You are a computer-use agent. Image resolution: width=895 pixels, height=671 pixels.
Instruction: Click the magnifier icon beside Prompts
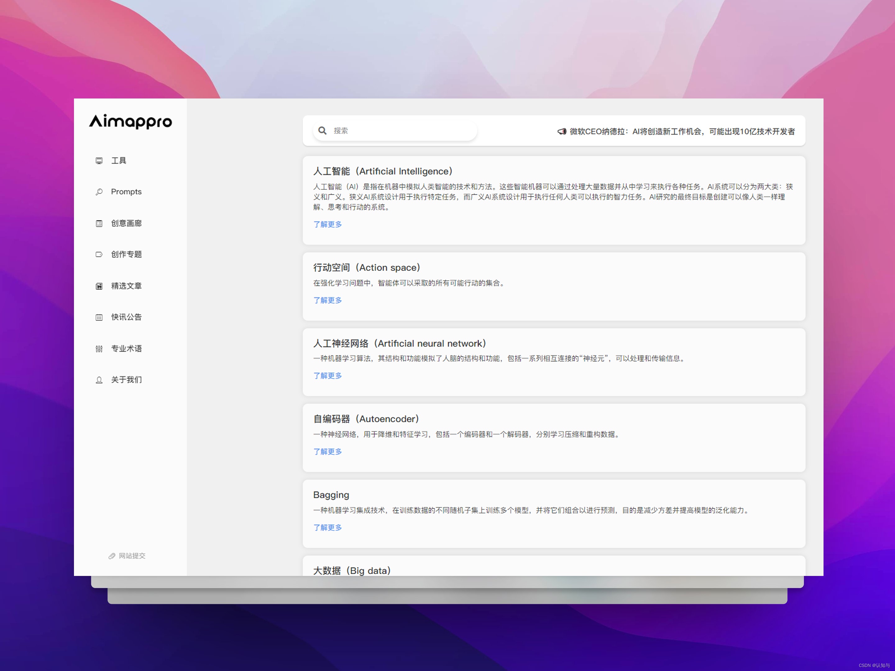coord(99,192)
